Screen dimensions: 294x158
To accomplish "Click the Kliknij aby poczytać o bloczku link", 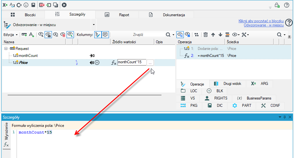I will [x=261, y=21].
